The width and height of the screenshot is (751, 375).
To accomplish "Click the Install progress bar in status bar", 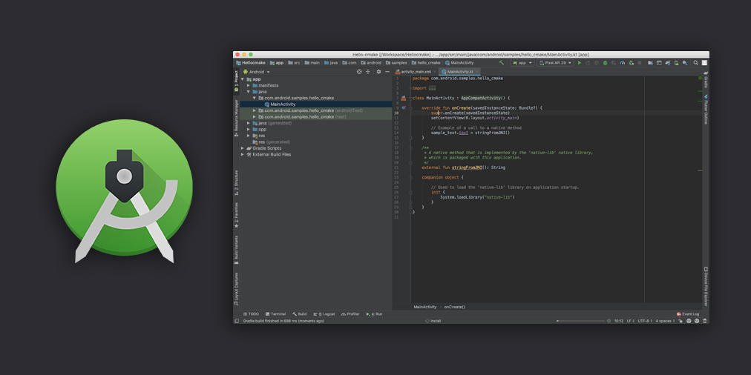I will tap(582, 321).
